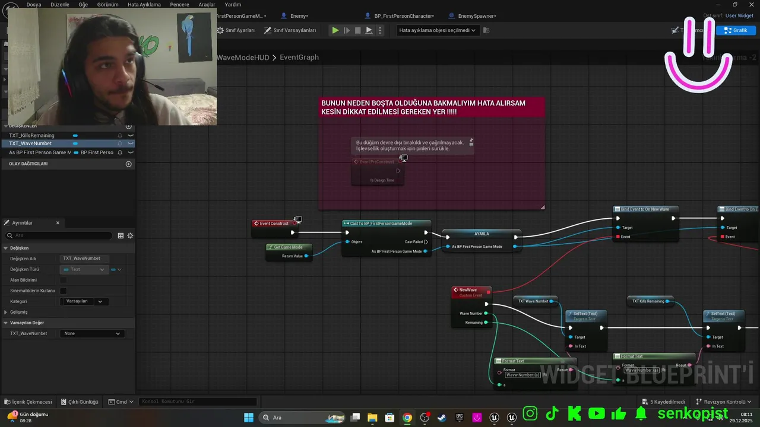Screen dimensions: 760x427
Task: Open the Görünüm menu
Action: coord(107,4)
